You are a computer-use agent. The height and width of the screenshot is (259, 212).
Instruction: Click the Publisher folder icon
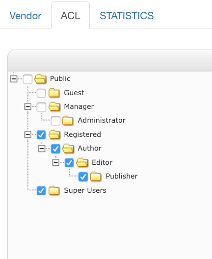pos(96,177)
